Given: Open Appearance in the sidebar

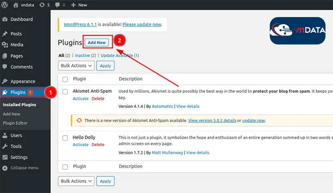Looking at the screenshot, I should [x=23, y=82].
